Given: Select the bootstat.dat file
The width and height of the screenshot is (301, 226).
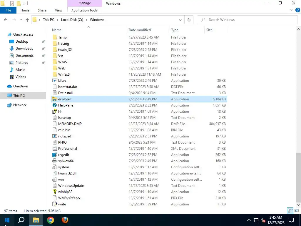Looking at the screenshot, I should point(139,87).
